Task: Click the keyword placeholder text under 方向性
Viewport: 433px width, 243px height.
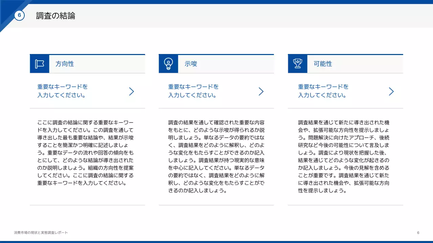Action: click(62, 91)
